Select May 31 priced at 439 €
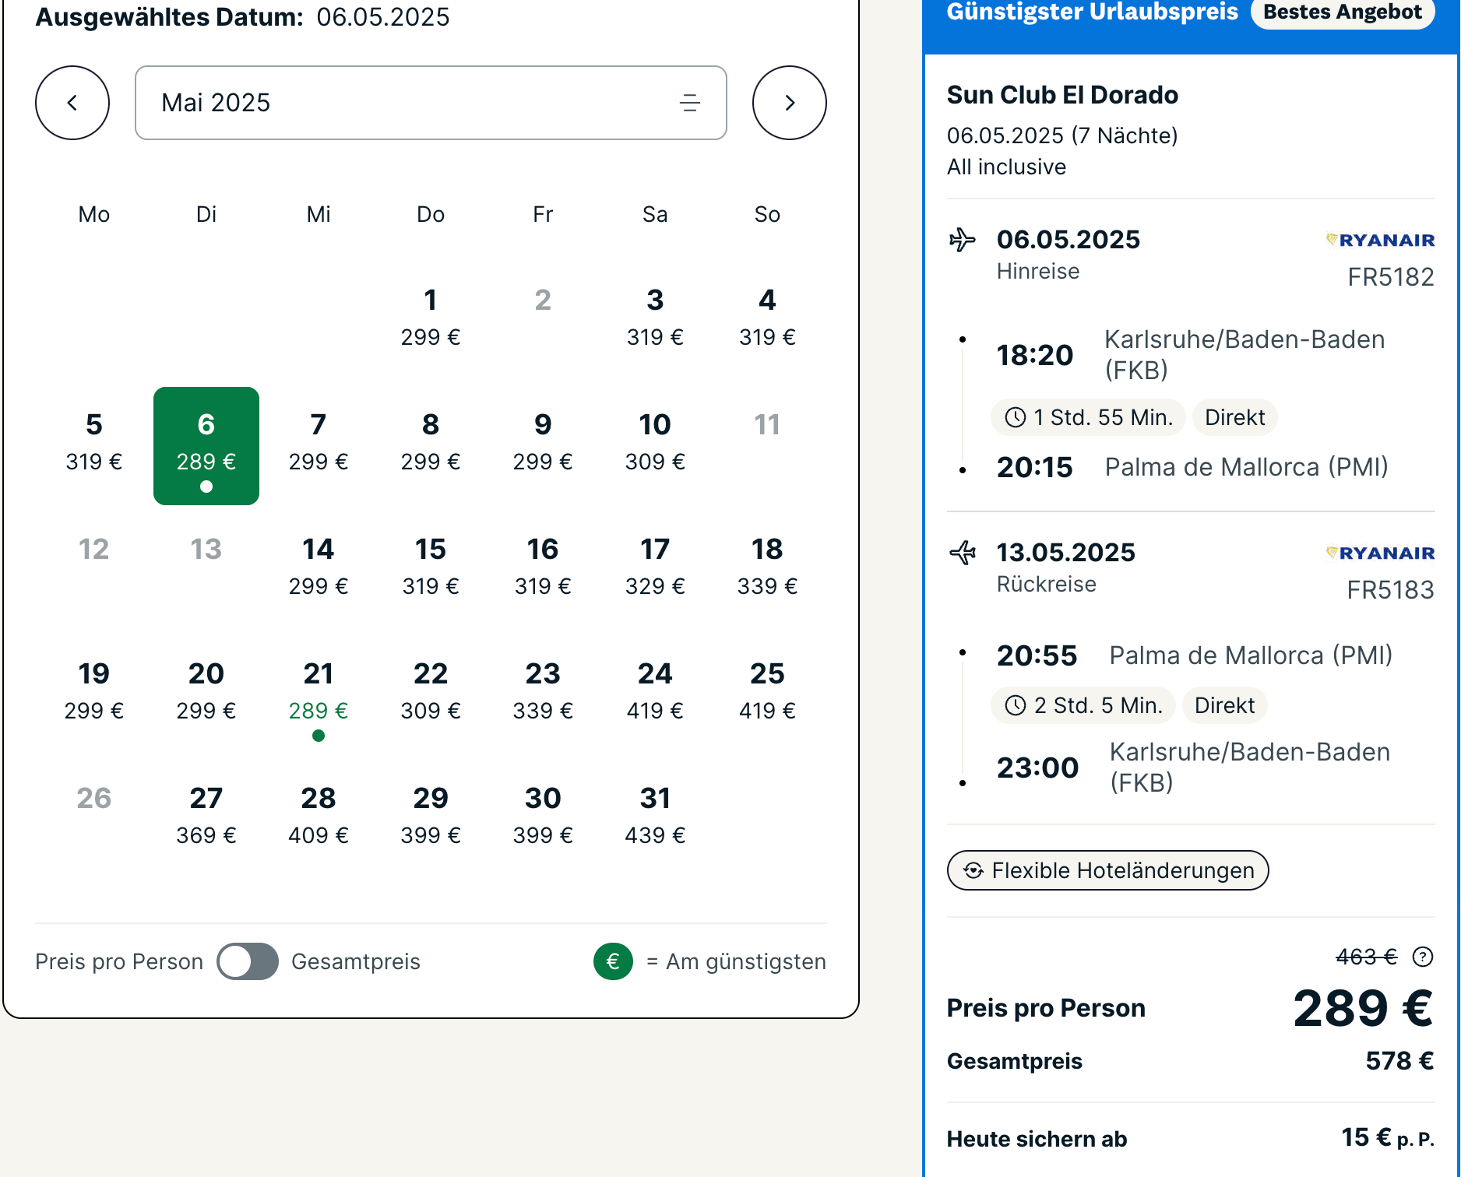1461x1177 pixels. 655,817
